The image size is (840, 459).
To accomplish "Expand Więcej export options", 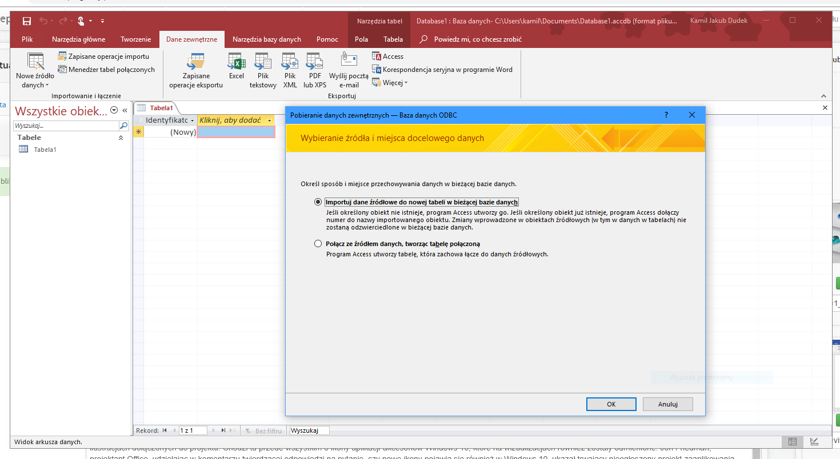I will [x=390, y=83].
